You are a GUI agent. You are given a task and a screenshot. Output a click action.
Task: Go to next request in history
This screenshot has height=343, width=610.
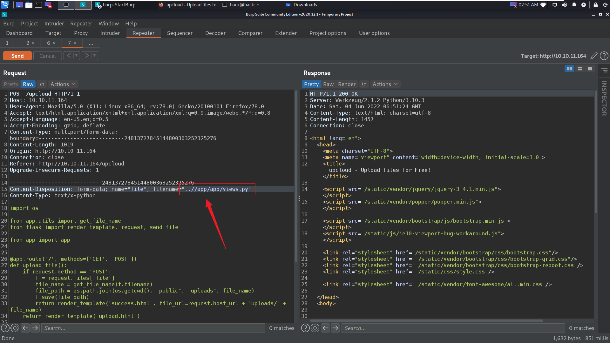[87, 56]
